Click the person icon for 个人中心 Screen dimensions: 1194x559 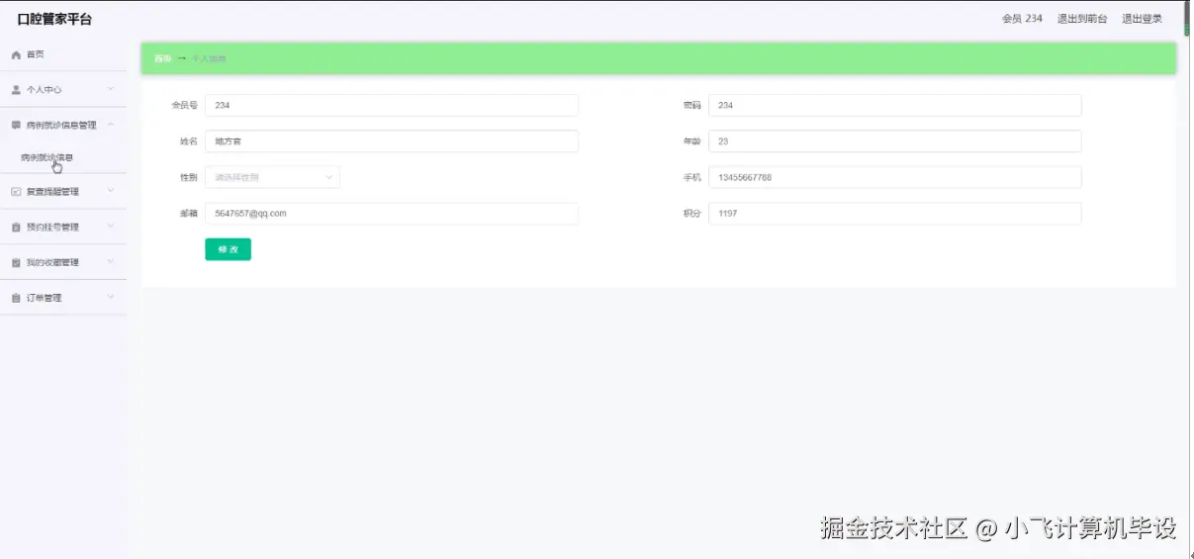click(x=16, y=90)
